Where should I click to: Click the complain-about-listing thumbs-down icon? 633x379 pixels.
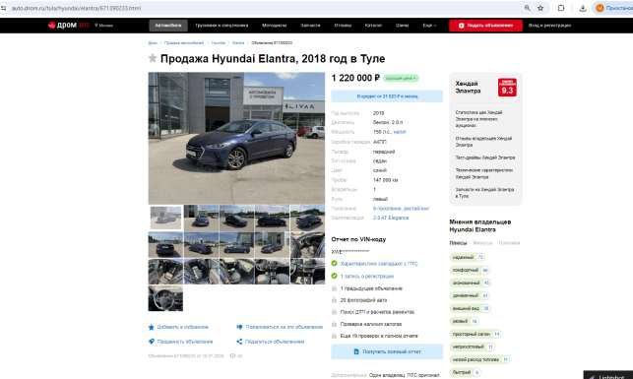pyautogui.click(x=239, y=327)
